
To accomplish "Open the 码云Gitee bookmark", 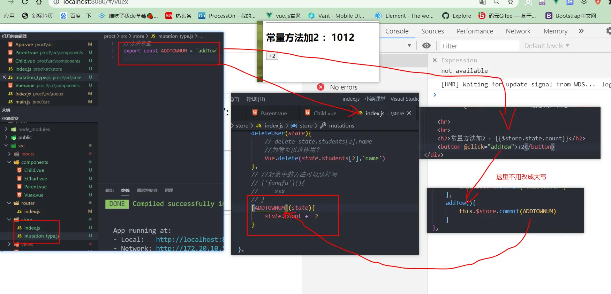I will pyautogui.click(x=507, y=16).
